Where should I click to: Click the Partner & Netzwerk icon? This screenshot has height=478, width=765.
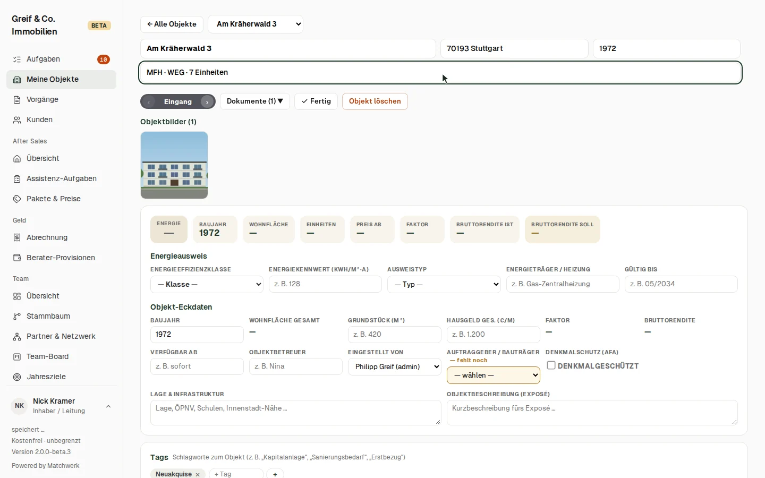point(17,337)
